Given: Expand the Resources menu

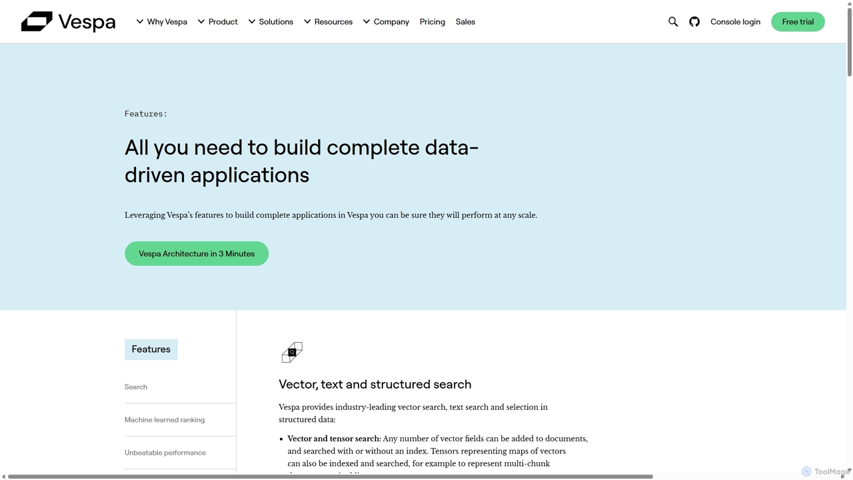Looking at the screenshot, I should [x=328, y=22].
